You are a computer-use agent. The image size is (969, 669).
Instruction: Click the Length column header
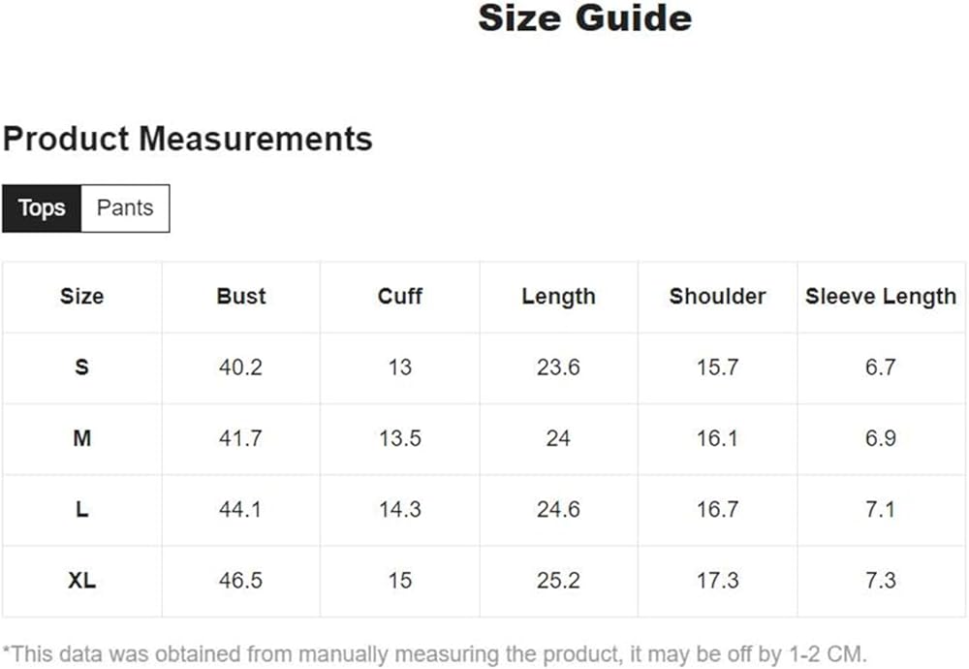pos(558,297)
